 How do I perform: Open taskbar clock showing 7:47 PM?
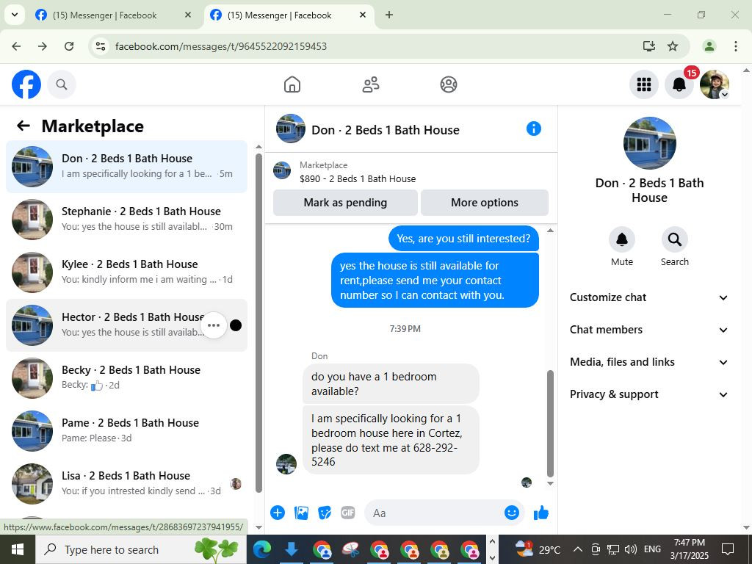689,549
